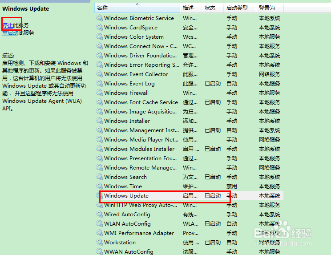The height and width of the screenshot is (255, 331).
Task: Click the gear icon beside Wired AutoConfig
Action: click(99, 214)
